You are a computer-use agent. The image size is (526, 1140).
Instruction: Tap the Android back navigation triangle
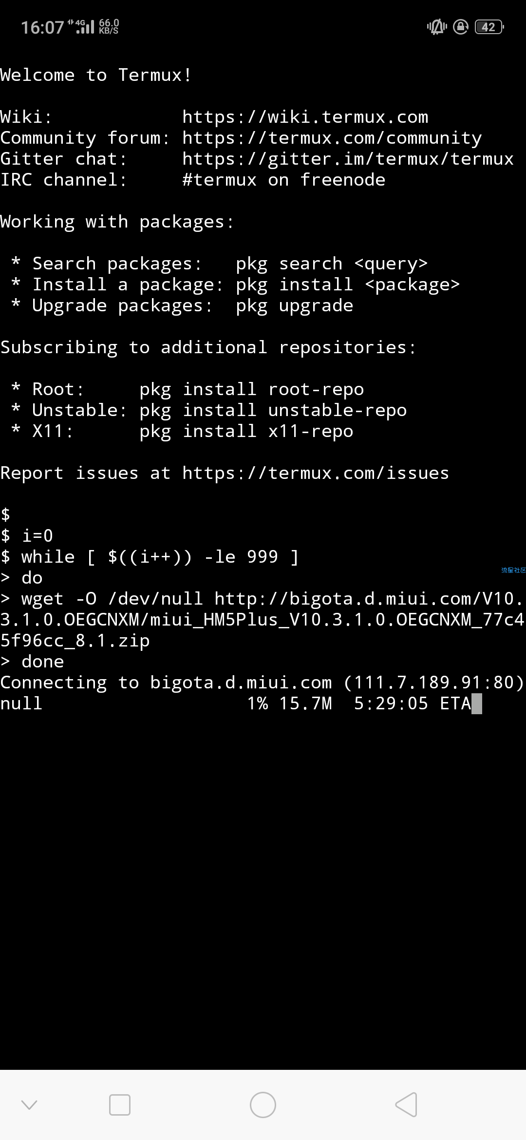pos(406,1104)
